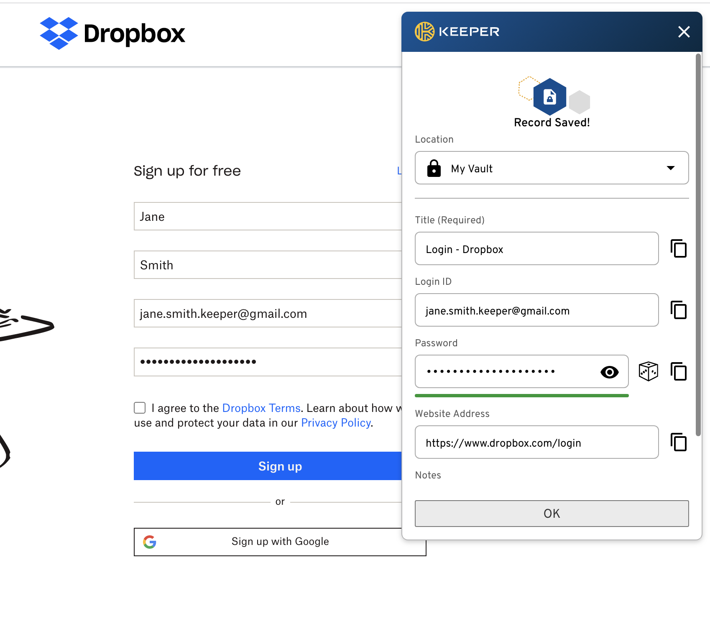The image size is (710, 629).
Task: Copy the Website Address value
Action: click(x=679, y=442)
